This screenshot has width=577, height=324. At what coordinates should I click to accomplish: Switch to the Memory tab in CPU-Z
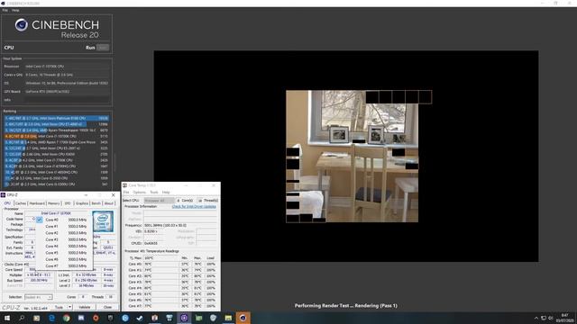[x=54, y=203]
